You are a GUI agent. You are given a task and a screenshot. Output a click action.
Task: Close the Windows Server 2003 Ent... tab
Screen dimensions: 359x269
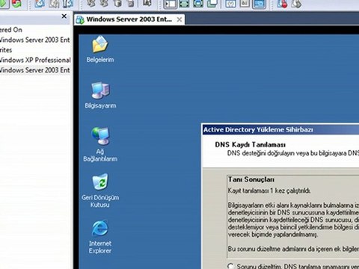(179, 19)
